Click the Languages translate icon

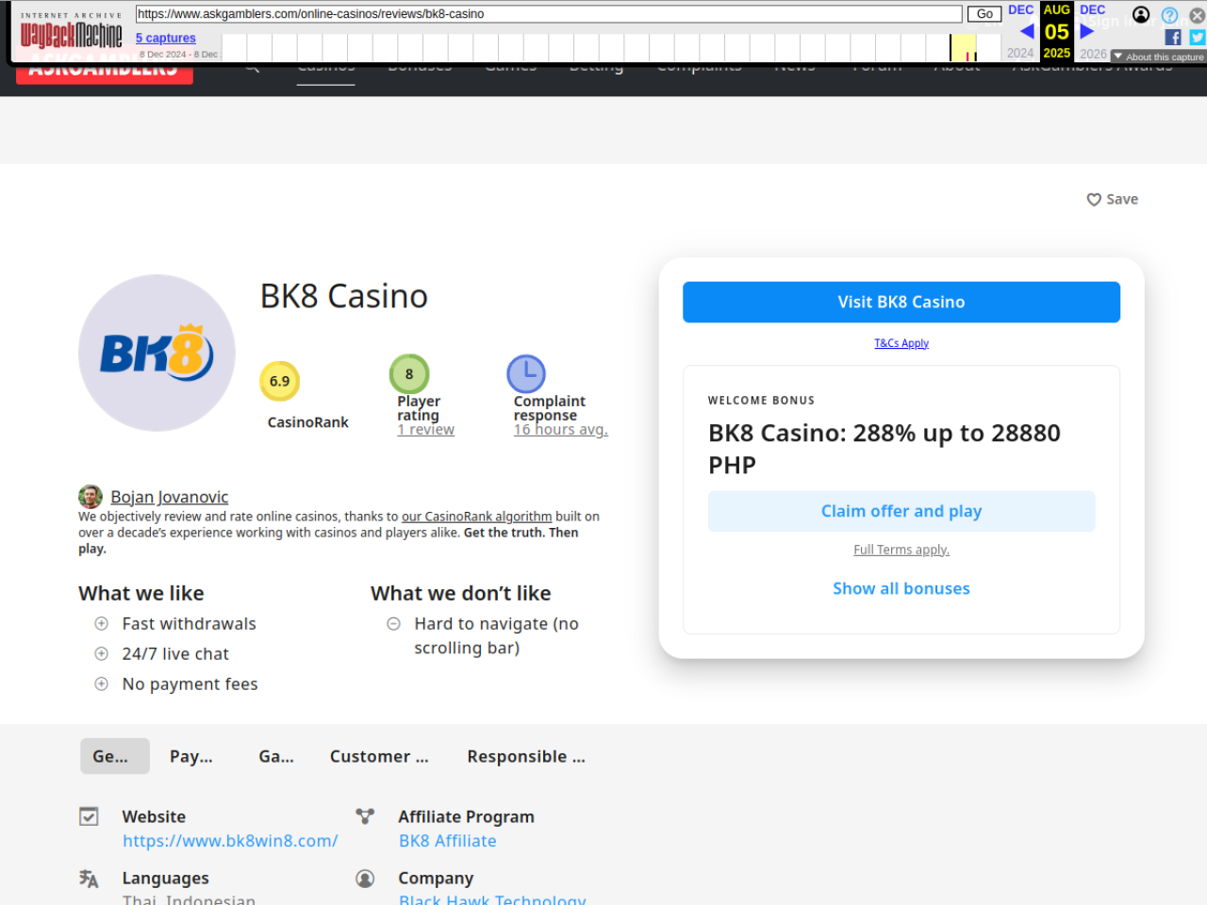(x=89, y=879)
